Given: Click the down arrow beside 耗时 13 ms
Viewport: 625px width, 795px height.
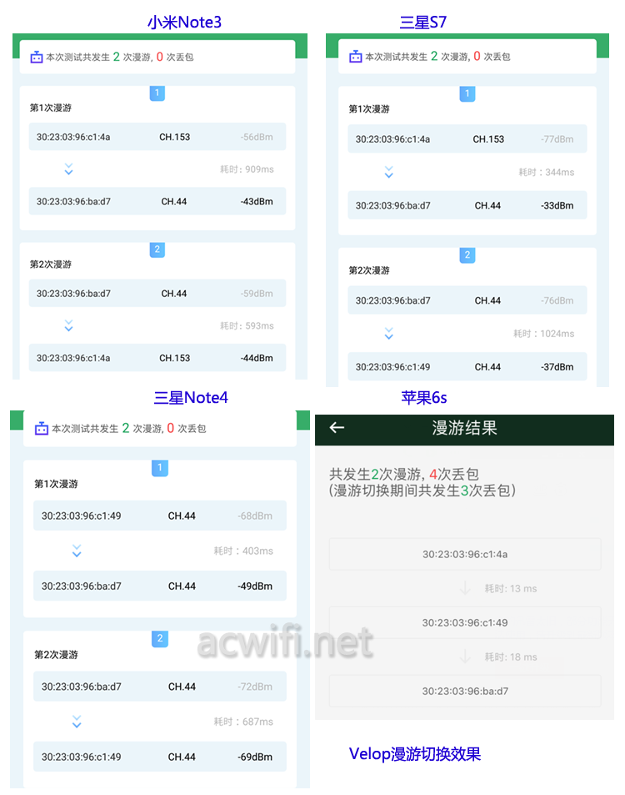Looking at the screenshot, I should [465, 588].
